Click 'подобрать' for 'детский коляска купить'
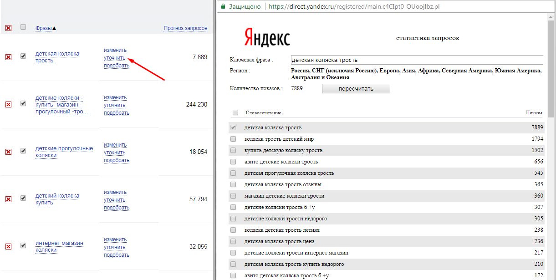Viewport: 556px width, 280px height. pos(117,208)
